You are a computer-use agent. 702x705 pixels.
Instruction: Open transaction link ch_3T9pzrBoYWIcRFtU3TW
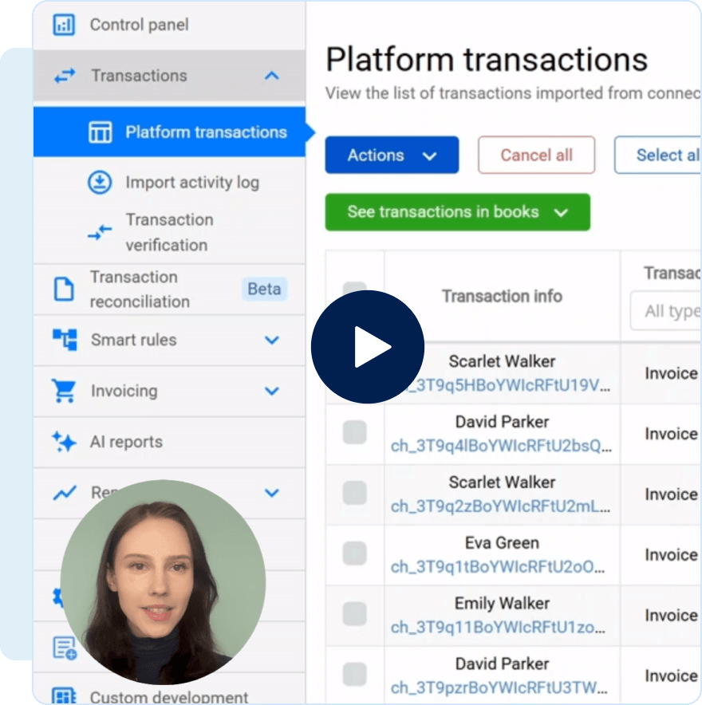[499, 688]
